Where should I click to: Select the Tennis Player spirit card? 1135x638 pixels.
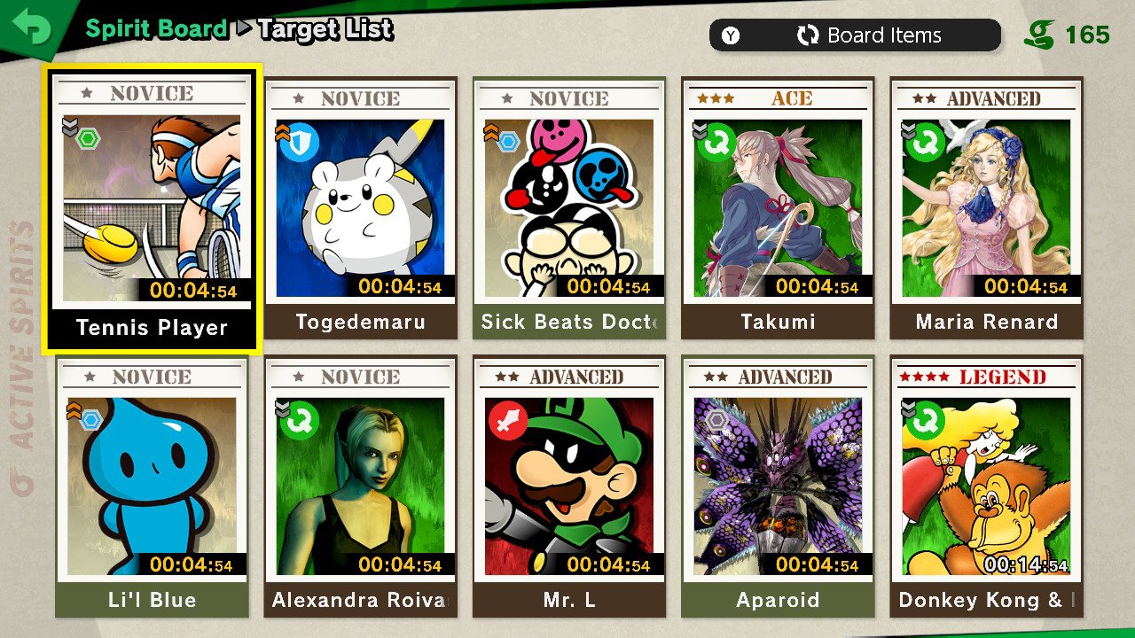tap(152, 208)
